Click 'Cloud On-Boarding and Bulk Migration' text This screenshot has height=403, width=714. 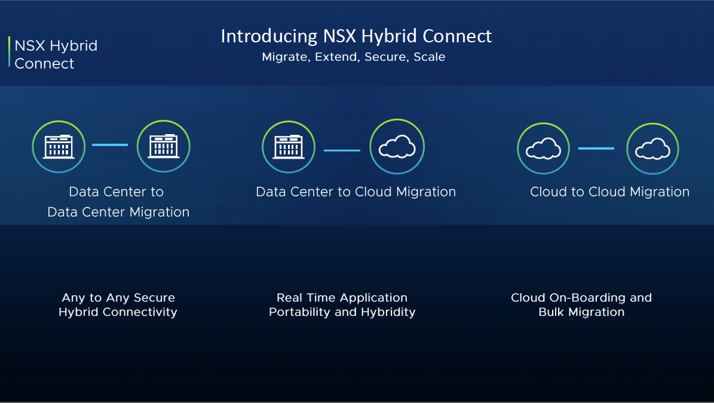pyautogui.click(x=581, y=305)
